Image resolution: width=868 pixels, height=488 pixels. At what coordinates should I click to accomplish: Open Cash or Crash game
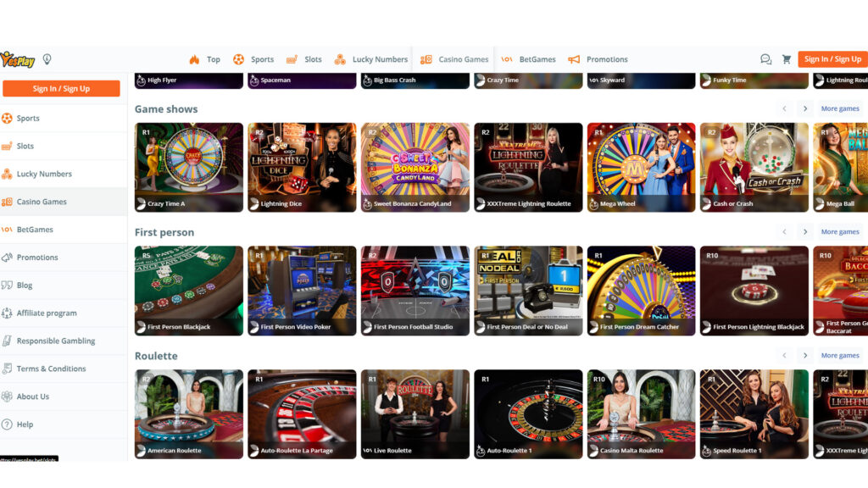click(x=754, y=167)
